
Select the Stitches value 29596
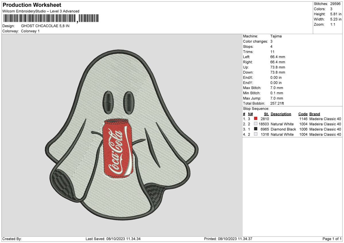335,4
